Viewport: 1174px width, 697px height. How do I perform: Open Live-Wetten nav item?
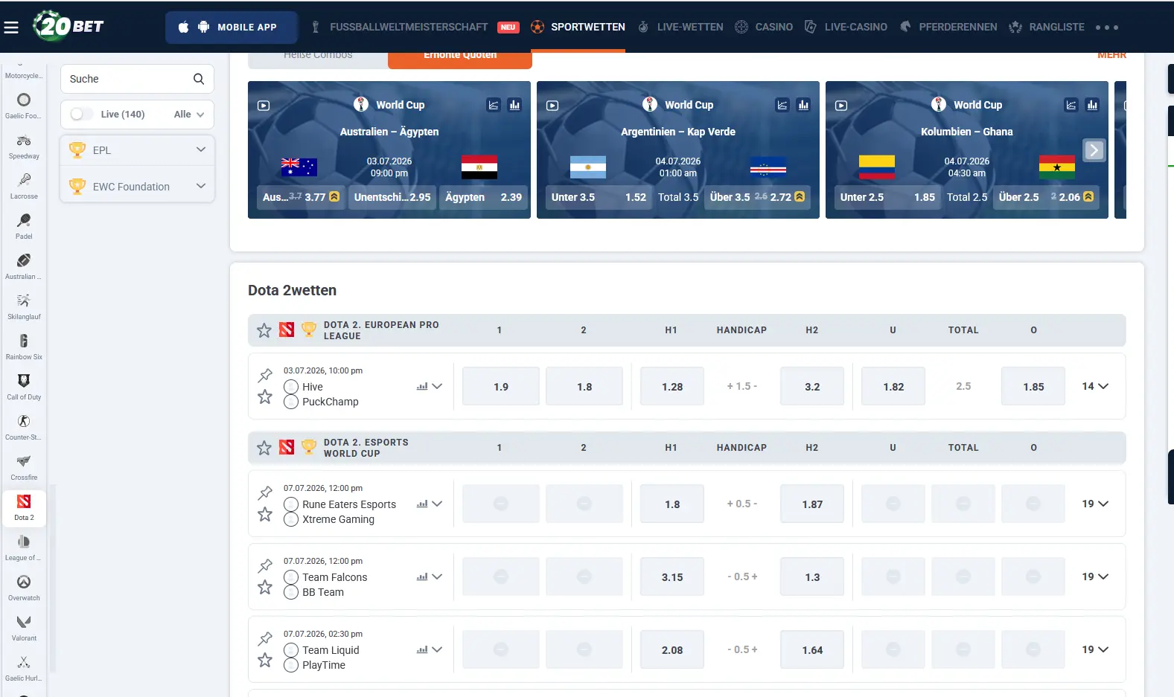pyautogui.click(x=680, y=27)
